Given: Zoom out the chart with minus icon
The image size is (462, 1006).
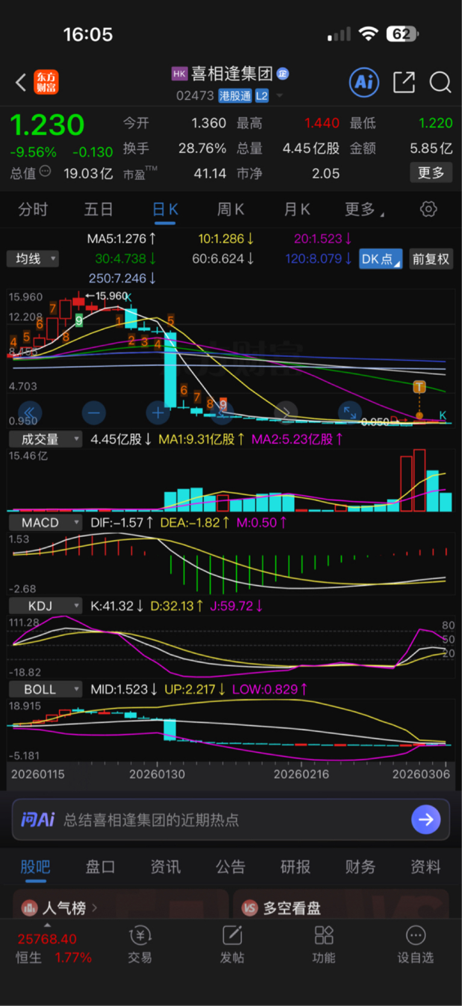Looking at the screenshot, I should (x=94, y=413).
